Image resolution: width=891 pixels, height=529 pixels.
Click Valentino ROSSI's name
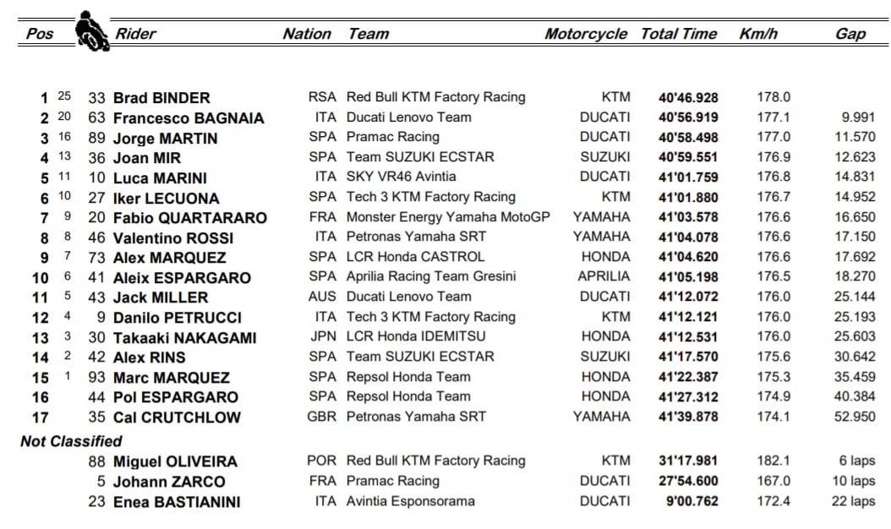click(173, 238)
